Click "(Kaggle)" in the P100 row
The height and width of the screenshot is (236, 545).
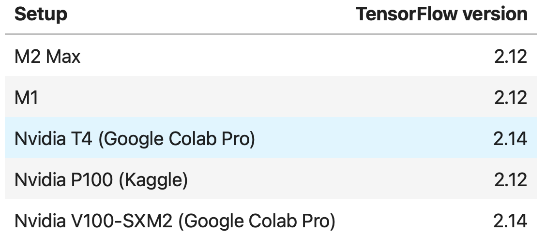[153, 180]
